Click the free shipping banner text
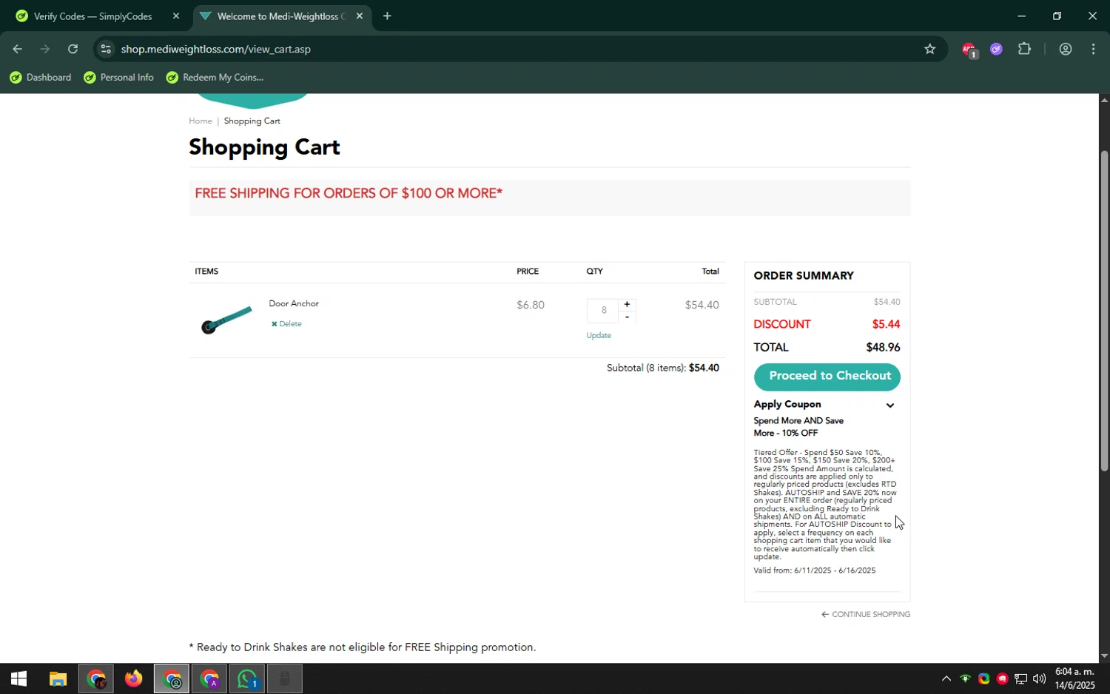This screenshot has height=694, width=1110. pos(349,194)
